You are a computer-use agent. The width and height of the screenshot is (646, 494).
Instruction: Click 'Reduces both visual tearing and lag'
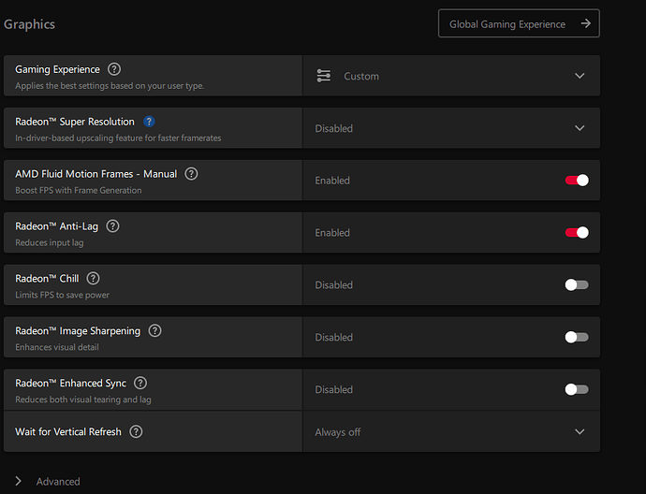pos(83,400)
